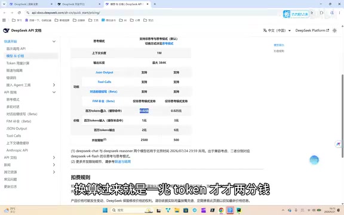This screenshot has width=344, height=215.
Task: Click the Json Output table link
Action: (x=104, y=72)
